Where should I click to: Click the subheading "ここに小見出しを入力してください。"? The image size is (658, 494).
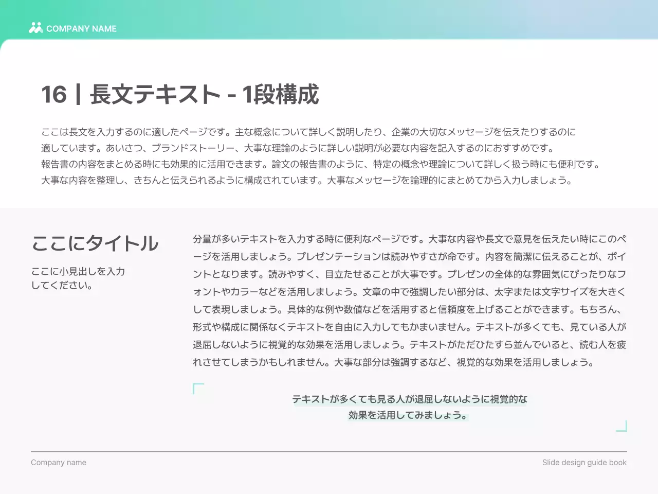[x=78, y=278]
